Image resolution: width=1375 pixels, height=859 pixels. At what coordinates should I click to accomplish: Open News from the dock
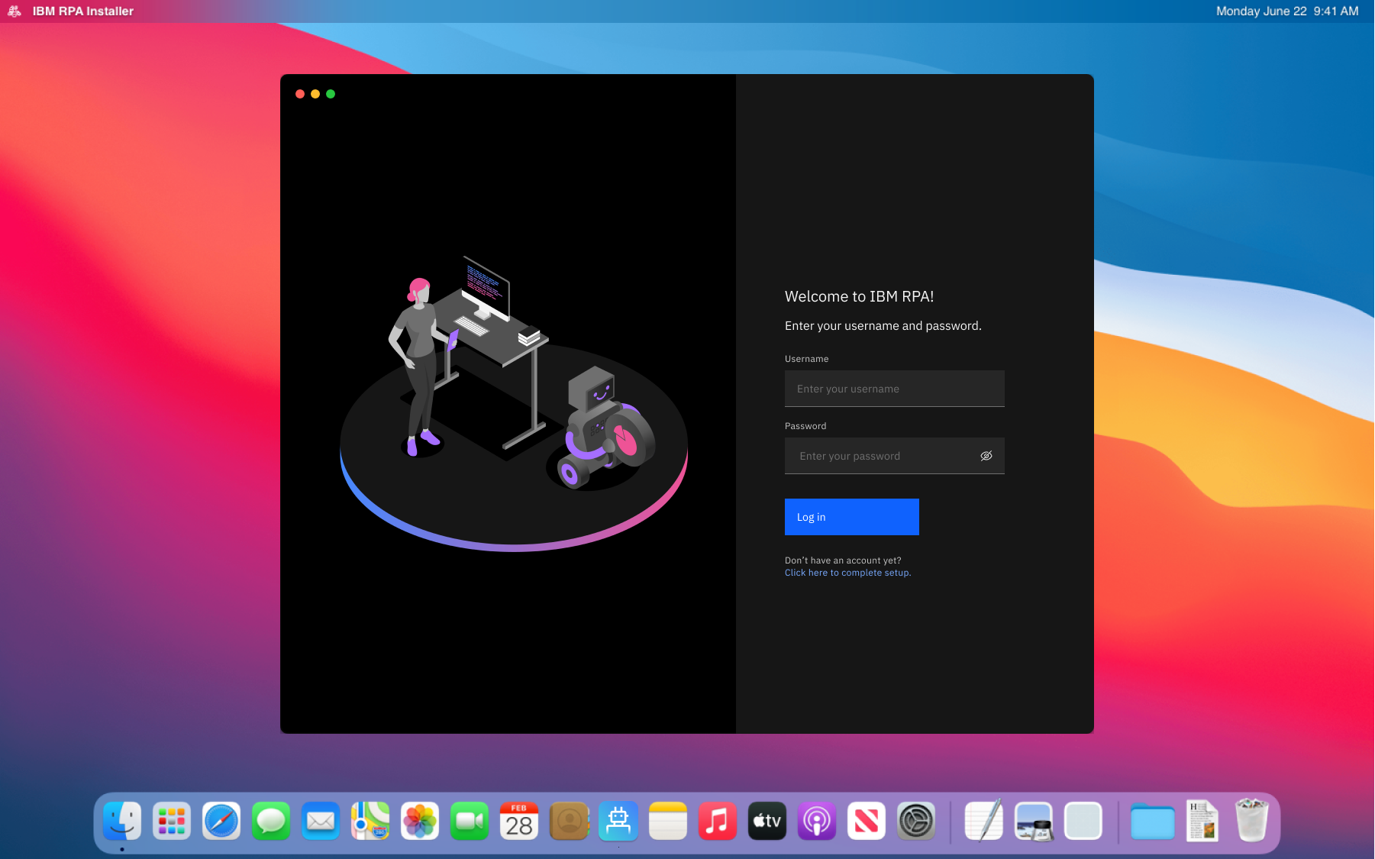(x=867, y=822)
